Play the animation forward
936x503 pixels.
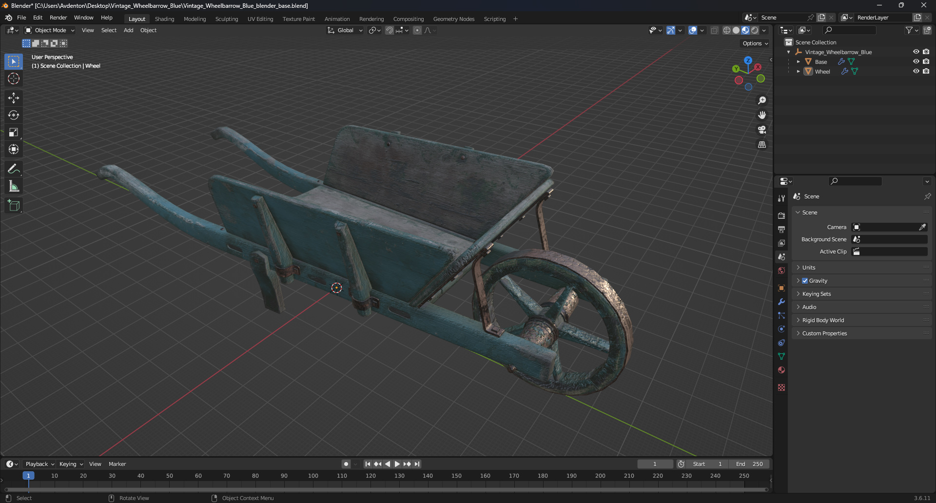[397, 464]
